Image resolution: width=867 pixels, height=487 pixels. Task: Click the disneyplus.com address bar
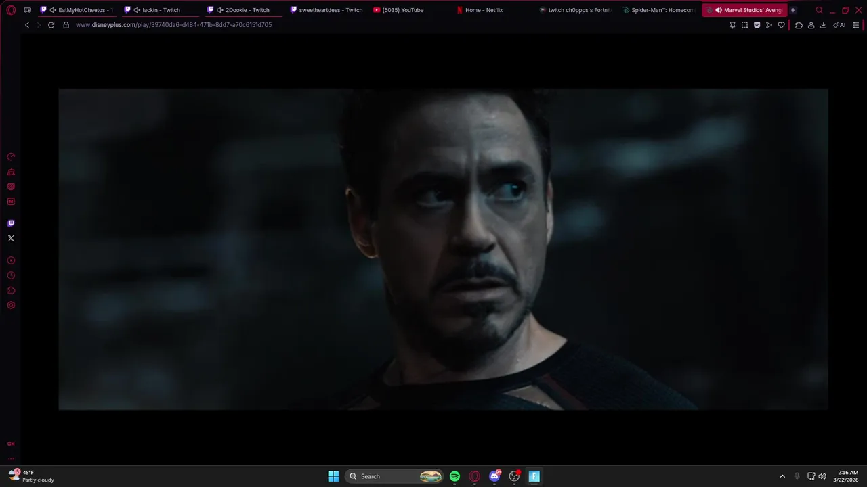coord(173,25)
